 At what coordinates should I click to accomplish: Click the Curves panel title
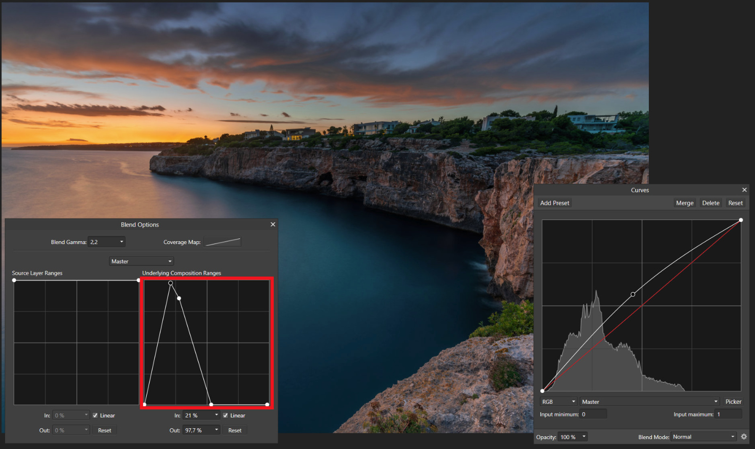[640, 190]
